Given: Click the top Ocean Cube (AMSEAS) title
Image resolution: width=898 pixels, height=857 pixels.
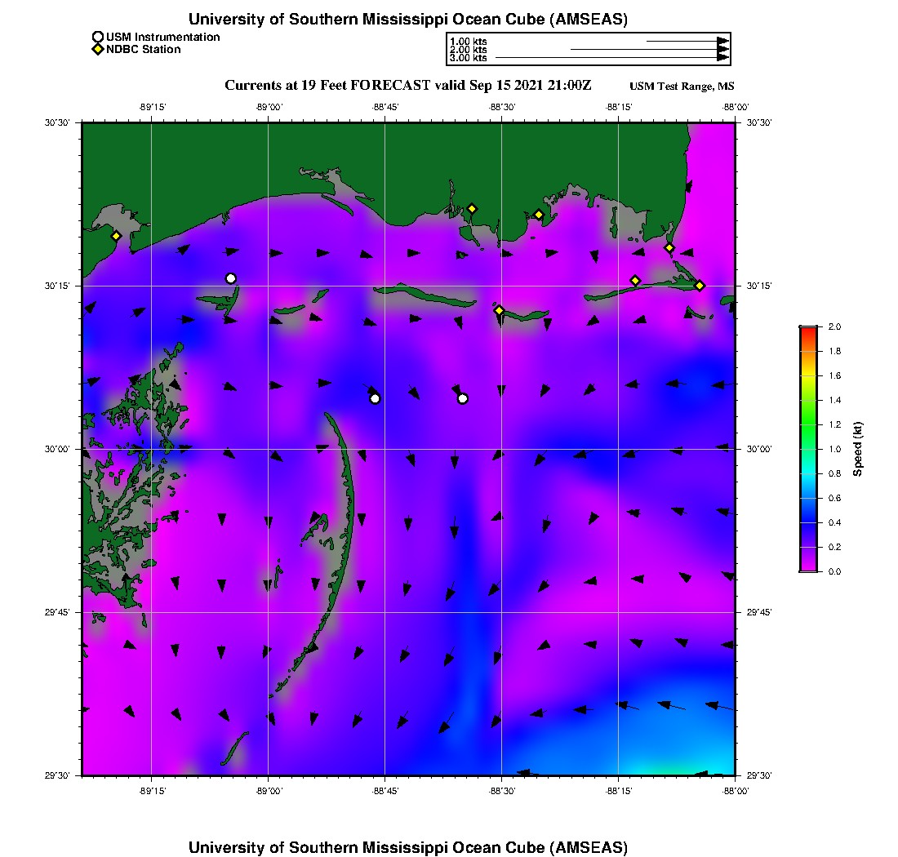Looking at the screenshot, I should (x=408, y=19).
